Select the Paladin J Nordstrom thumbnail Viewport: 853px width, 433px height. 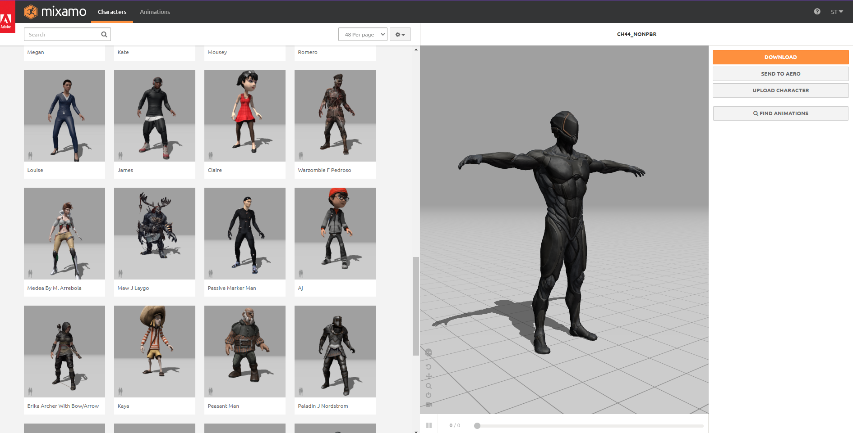pos(335,352)
